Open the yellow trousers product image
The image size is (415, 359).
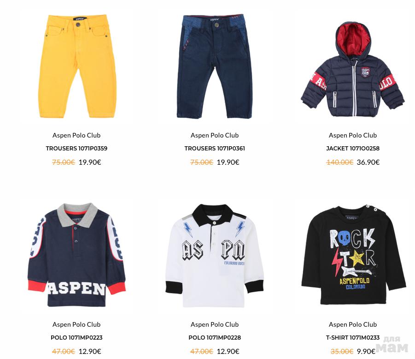click(77, 66)
